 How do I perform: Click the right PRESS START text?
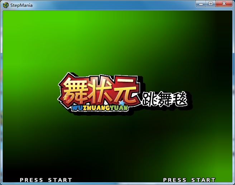pos(189,180)
